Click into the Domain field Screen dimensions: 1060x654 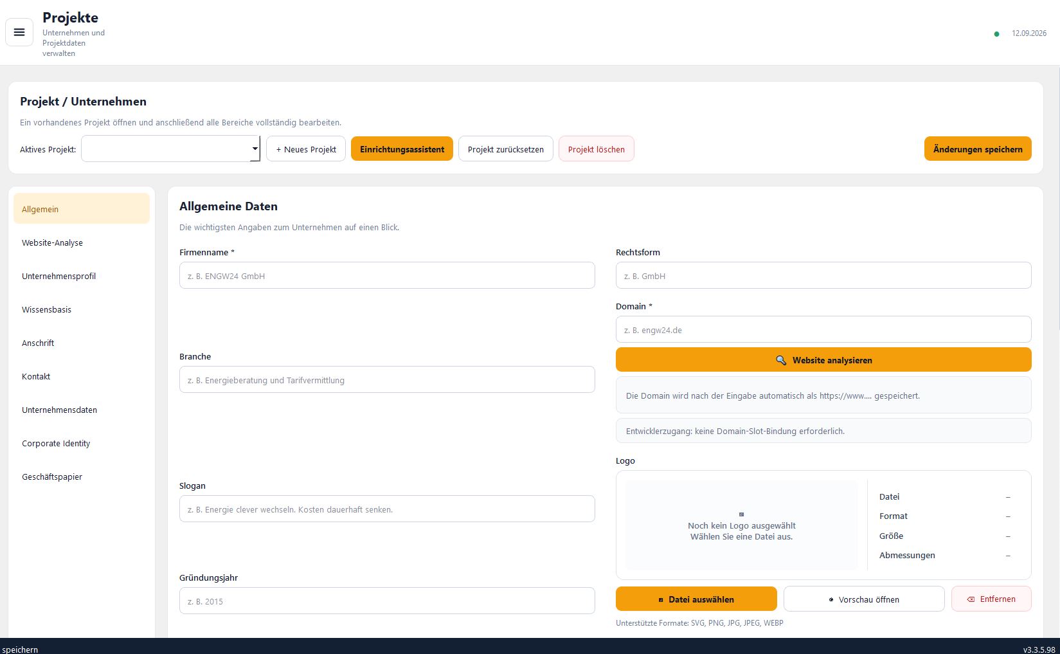[823, 329]
